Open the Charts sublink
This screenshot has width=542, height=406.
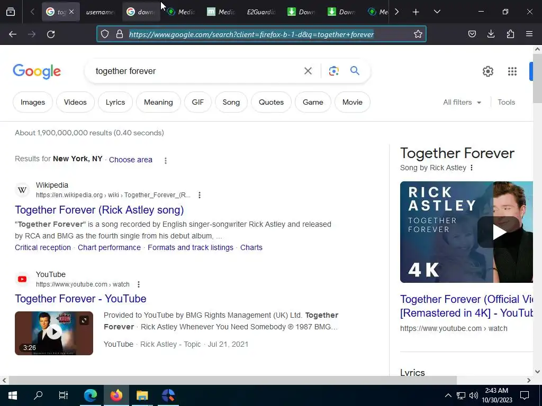click(x=251, y=247)
